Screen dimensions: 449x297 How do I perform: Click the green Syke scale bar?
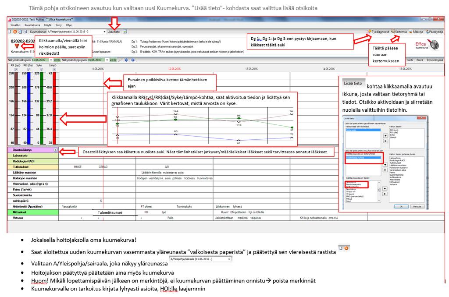click(x=42, y=108)
